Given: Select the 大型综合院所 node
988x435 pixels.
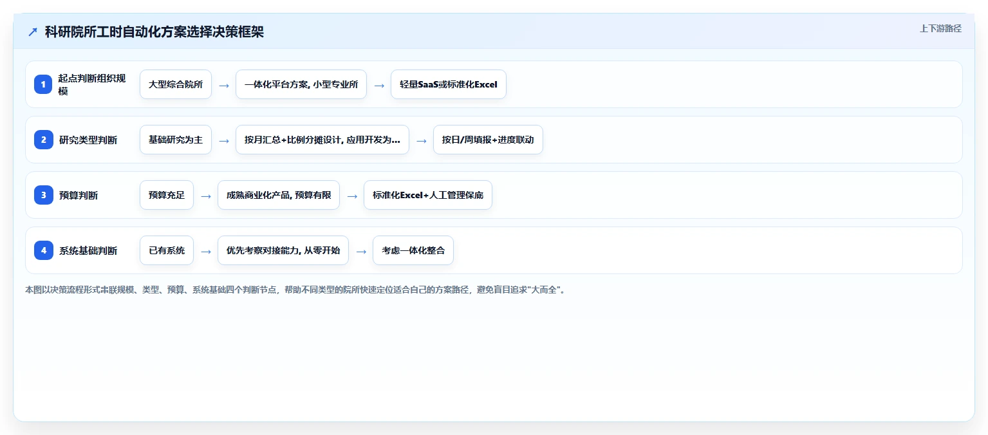Looking at the screenshot, I should [x=176, y=84].
